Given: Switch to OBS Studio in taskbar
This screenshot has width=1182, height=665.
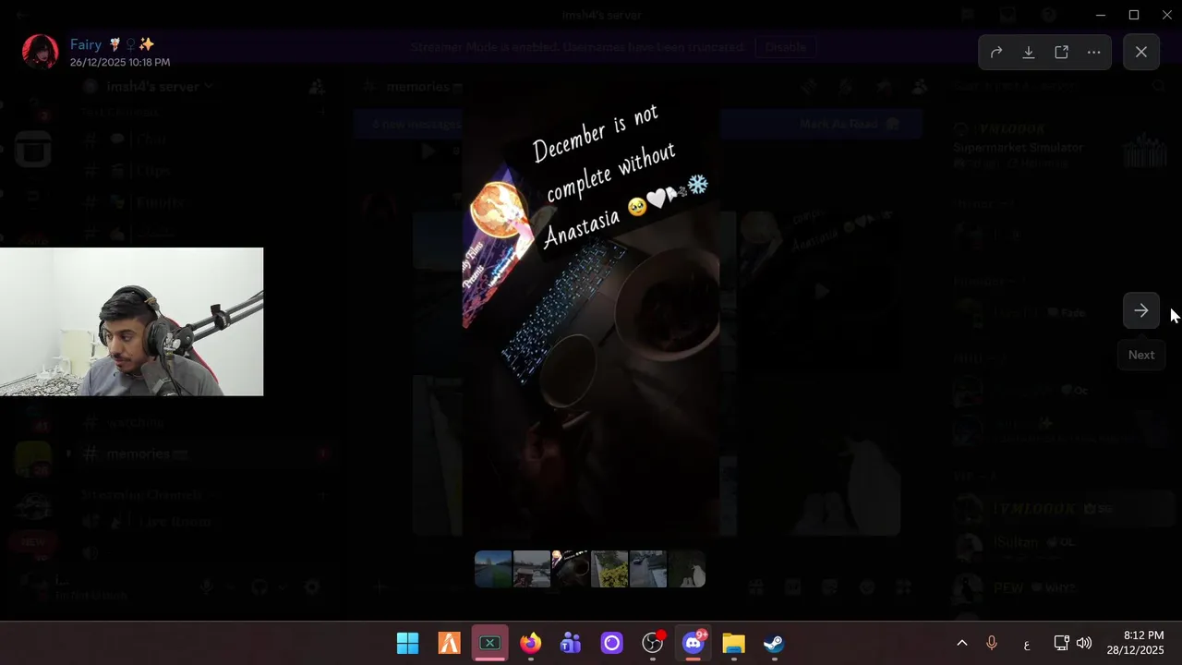Looking at the screenshot, I should [653, 644].
